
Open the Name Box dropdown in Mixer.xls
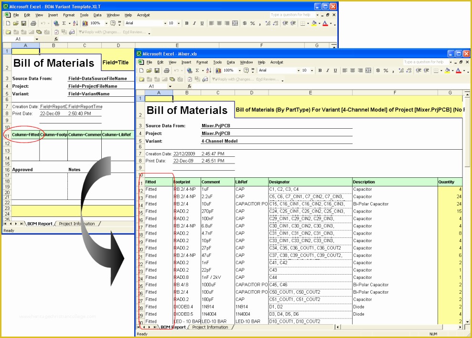click(x=170, y=87)
